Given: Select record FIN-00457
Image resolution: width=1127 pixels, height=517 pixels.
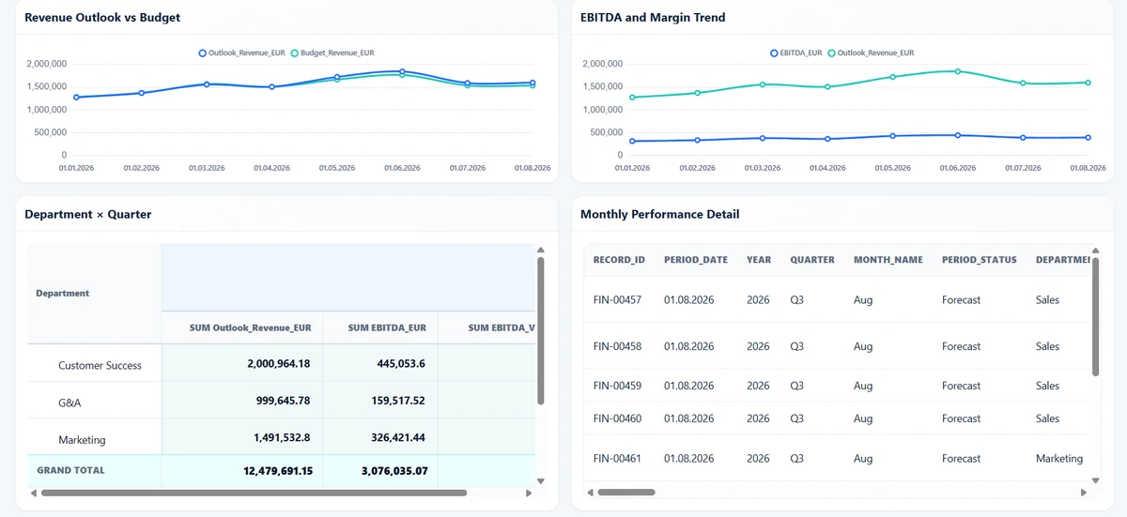Looking at the screenshot, I should tap(618, 300).
